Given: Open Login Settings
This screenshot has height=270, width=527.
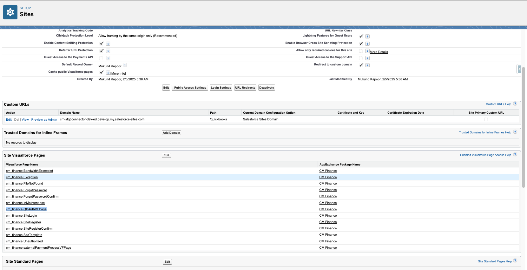Looking at the screenshot, I should coord(221,88).
